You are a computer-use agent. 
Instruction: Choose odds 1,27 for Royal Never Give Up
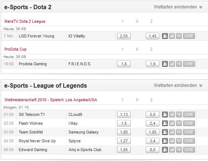(x=124, y=141)
